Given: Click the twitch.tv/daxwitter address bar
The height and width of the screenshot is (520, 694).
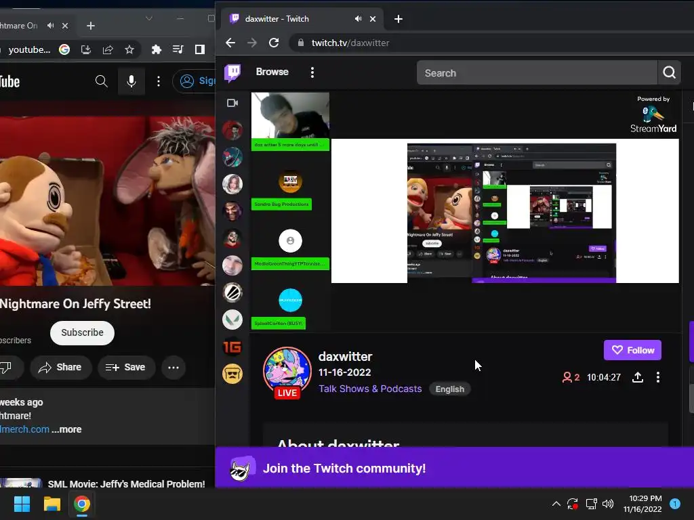Looking at the screenshot, I should pos(491,43).
